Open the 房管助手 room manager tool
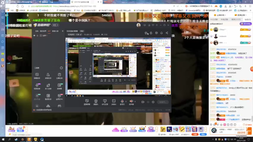The height and width of the screenshot is (142, 253). click(x=48, y=76)
